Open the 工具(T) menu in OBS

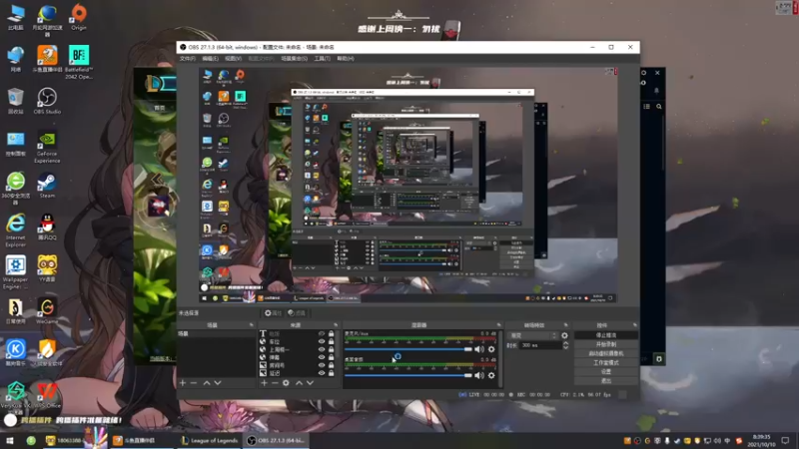pos(322,59)
